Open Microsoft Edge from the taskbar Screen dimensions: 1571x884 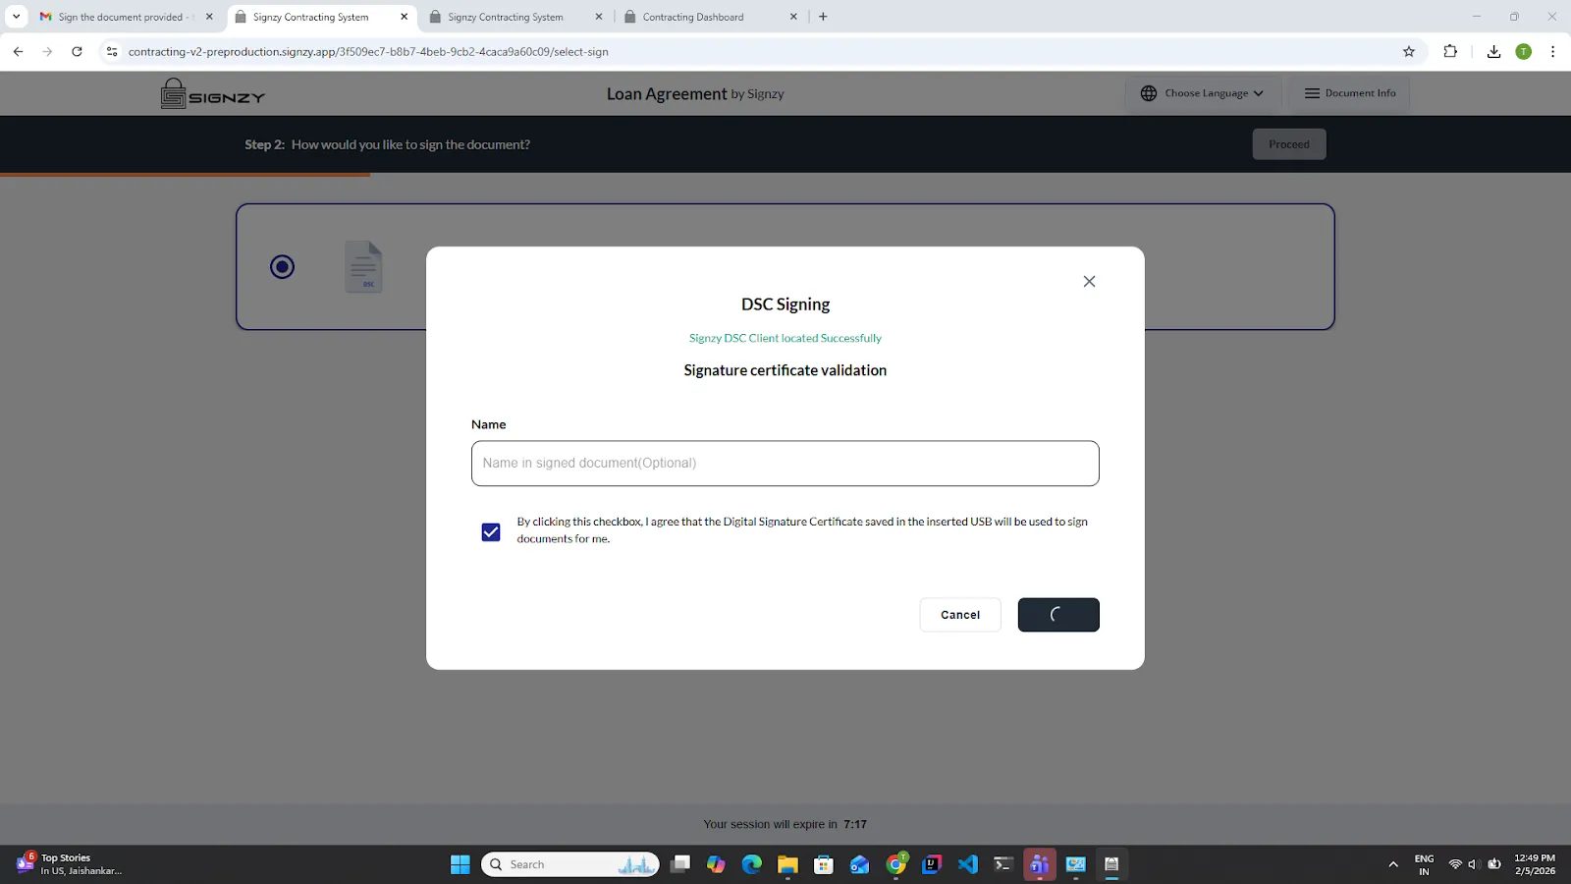[752, 864]
